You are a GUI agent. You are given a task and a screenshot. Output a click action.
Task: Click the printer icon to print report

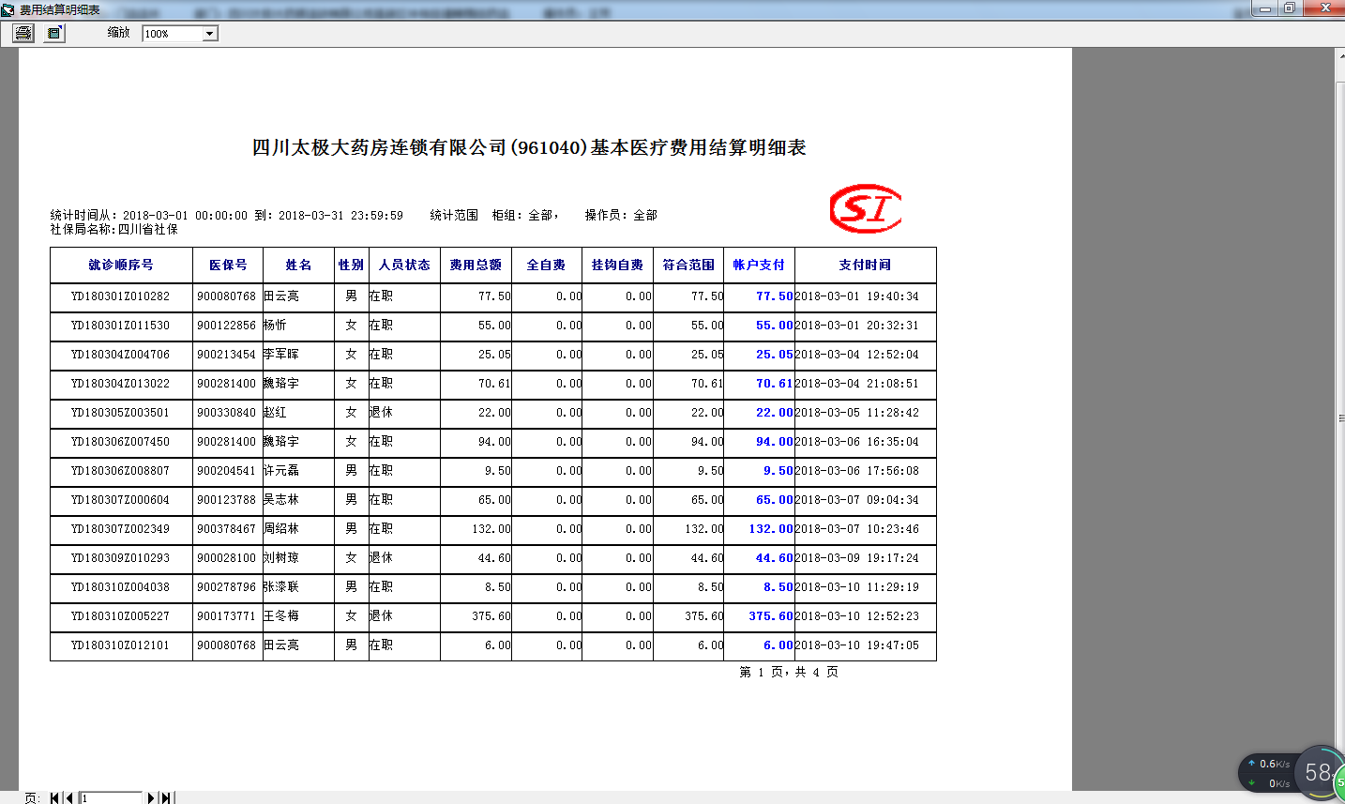click(23, 33)
